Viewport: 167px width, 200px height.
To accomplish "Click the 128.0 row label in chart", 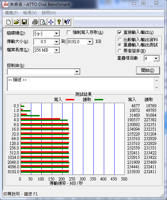I will click(x=14, y=144).
